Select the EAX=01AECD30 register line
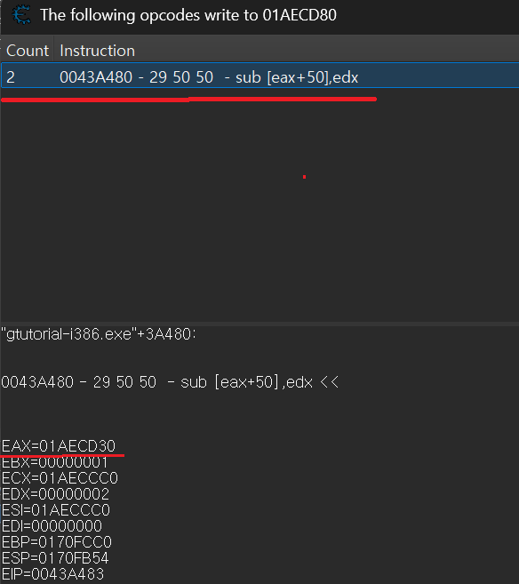Screen dimensions: 519x584 (59, 446)
